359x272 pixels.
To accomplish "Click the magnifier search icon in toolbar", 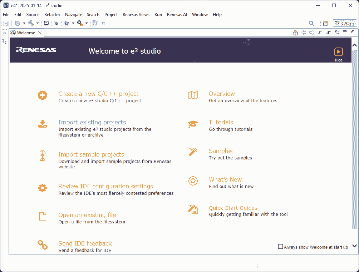I will (311, 24).
